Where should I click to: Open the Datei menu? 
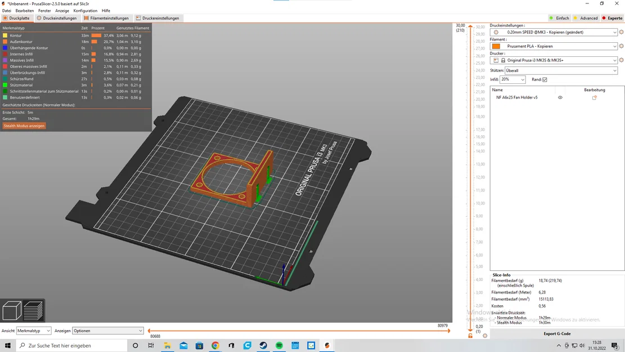click(7, 11)
